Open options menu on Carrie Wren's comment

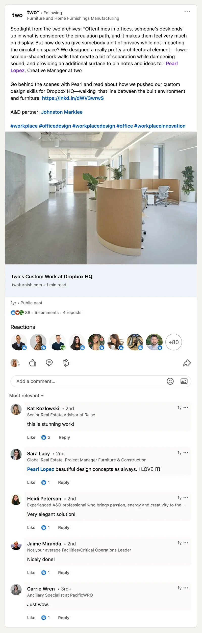pos(186,588)
